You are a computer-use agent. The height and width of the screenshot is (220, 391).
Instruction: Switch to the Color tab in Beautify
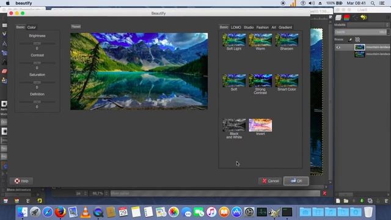pyautogui.click(x=31, y=27)
